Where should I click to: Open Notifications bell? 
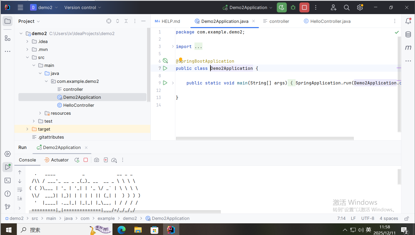tap(408, 21)
